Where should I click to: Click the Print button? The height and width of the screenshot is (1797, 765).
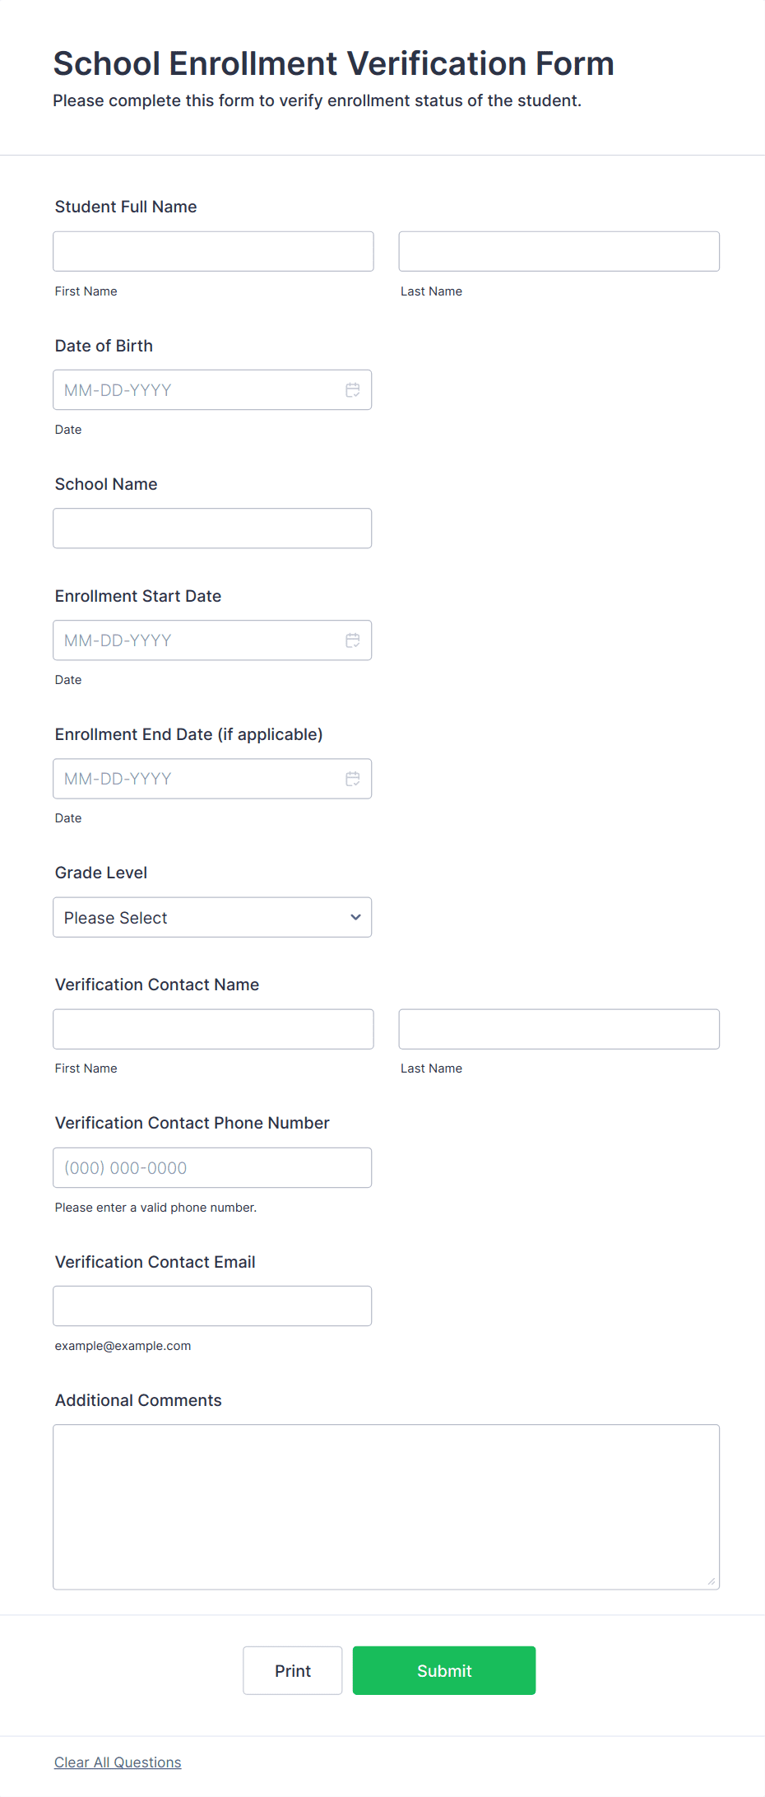(x=292, y=1670)
